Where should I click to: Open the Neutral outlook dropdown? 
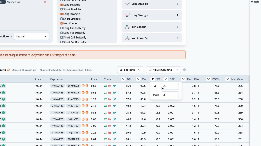click(x=31, y=36)
